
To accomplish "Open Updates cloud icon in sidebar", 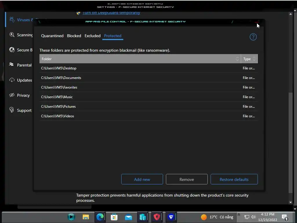I will coord(12,80).
